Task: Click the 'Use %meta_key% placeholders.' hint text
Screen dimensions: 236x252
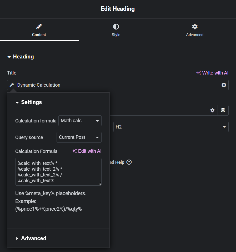Action: (x=51, y=193)
